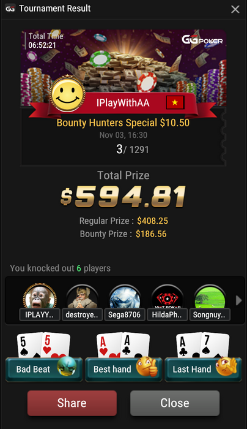The height and width of the screenshot is (429, 247).
Task: Show more knocked out players arrow
Action: (x=238, y=300)
